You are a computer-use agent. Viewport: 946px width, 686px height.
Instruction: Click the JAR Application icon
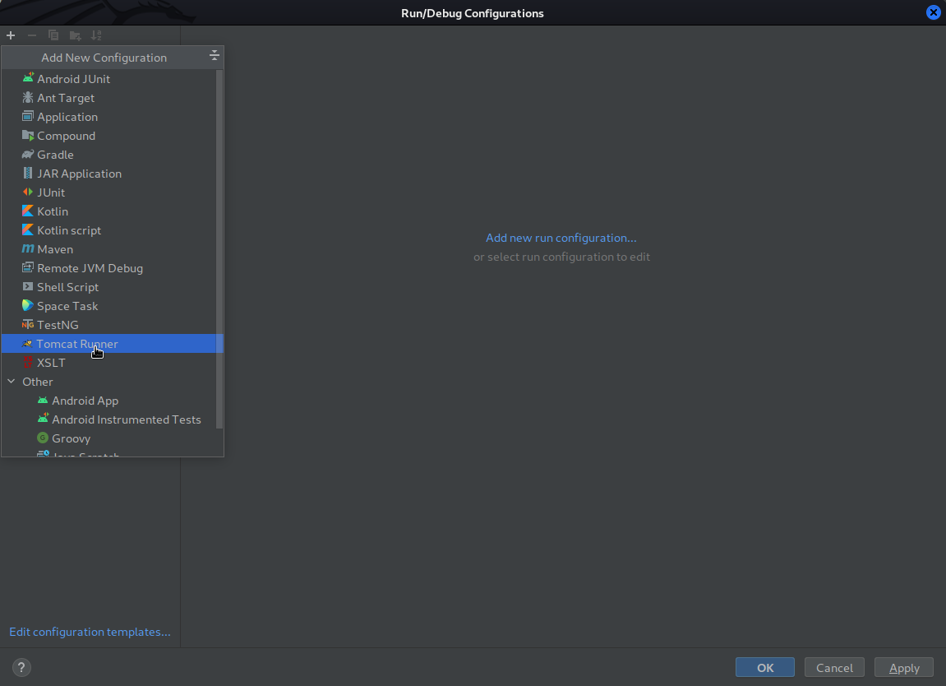coord(28,174)
